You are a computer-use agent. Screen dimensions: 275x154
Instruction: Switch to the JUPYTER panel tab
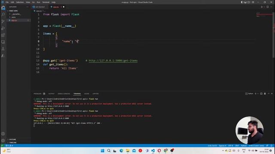point(95,94)
